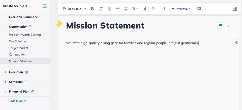Toggle underline formatting
242x110 pixels.
pyautogui.click(x=109, y=9)
